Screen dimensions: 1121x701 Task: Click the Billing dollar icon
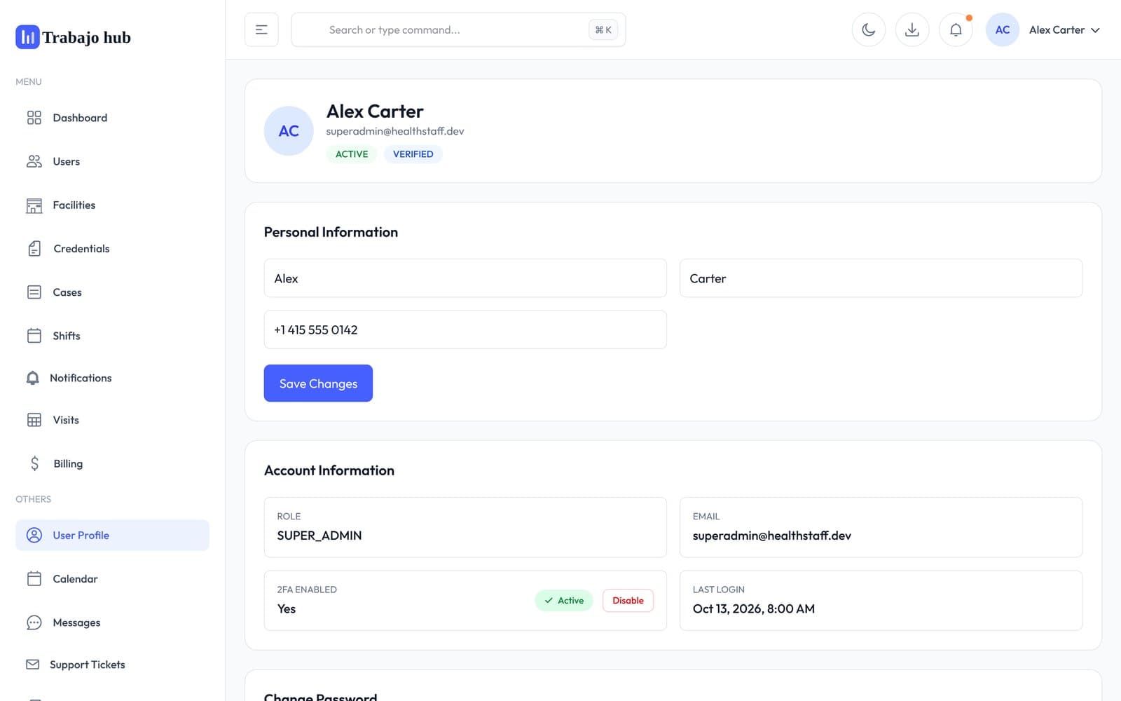(34, 463)
